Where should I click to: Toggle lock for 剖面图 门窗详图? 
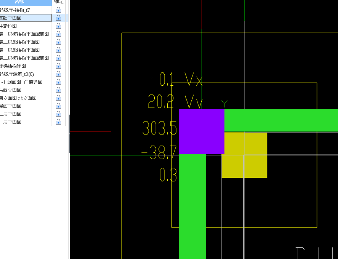[58, 82]
